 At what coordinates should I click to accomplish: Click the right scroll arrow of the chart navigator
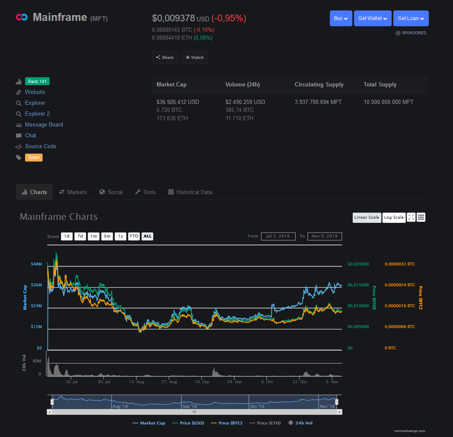click(x=339, y=412)
